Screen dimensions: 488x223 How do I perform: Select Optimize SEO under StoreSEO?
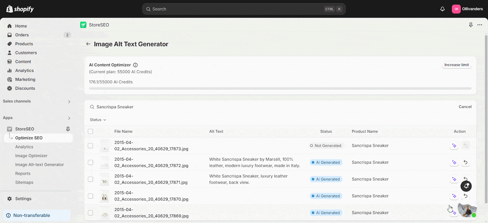pyautogui.click(x=38, y=138)
